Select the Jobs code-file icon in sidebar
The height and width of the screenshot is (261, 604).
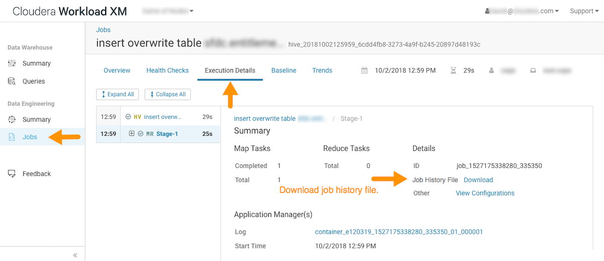12,137
